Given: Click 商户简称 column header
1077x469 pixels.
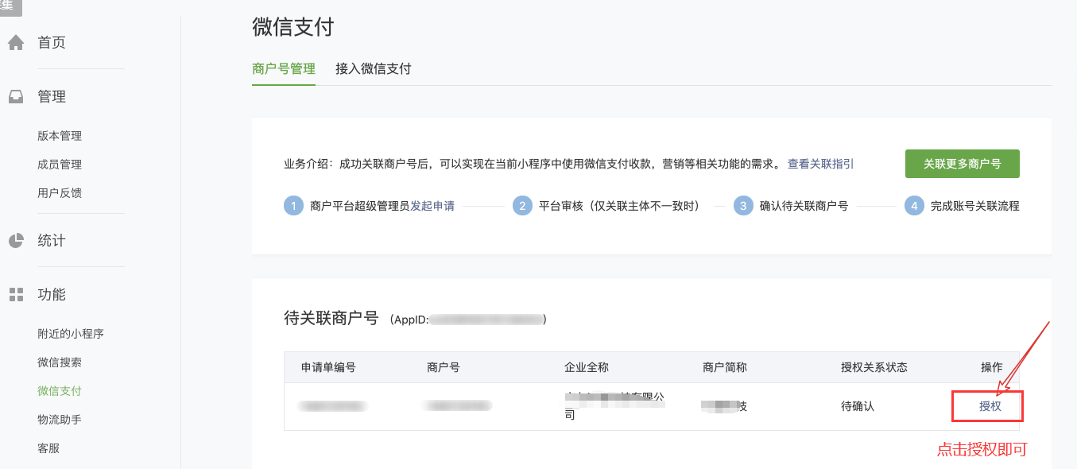Looking at the screenshot, I should pos(725,367).
